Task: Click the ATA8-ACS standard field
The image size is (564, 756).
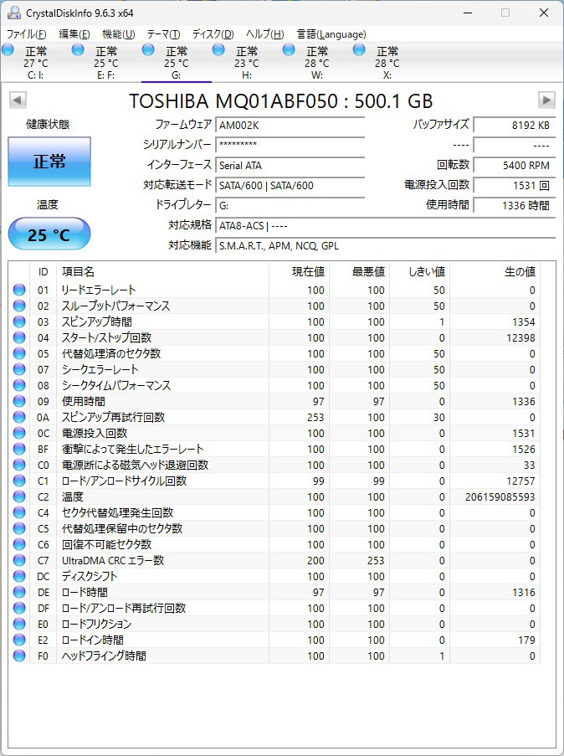Action: pyautogui.click(x=385, y=226)
